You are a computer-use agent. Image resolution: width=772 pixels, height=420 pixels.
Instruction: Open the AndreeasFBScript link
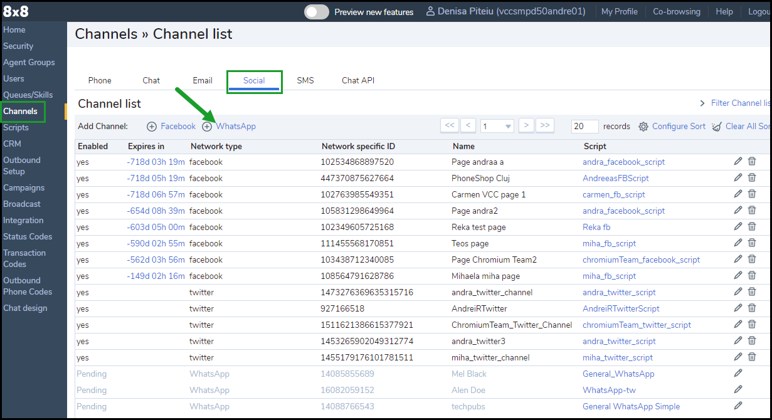point(616,178)
